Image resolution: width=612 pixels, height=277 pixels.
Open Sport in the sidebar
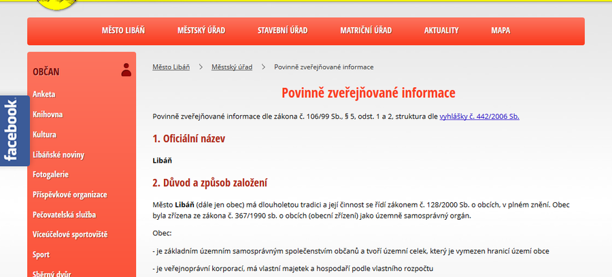pos(41,255)
